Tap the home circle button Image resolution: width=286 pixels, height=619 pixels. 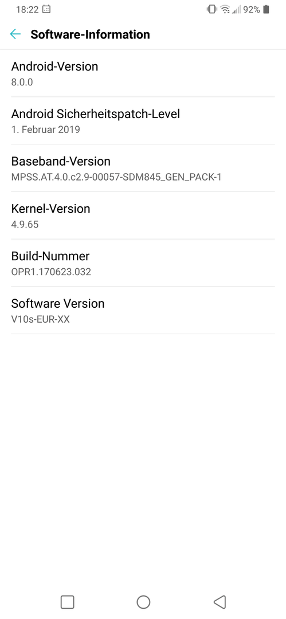tap(143, 602)
